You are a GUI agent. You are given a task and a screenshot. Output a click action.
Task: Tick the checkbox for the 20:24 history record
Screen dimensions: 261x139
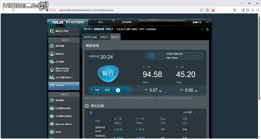(x=91, y=129)
